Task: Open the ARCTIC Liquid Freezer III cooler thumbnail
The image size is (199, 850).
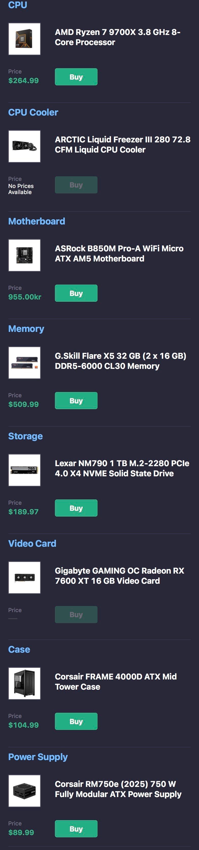Action: point(24,146)
